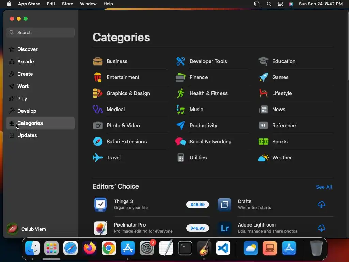Image resolution: width=349 pixels, height=262 pixels.
Task: Launch Visual Studio Code from the Dock
Action: 223,248
